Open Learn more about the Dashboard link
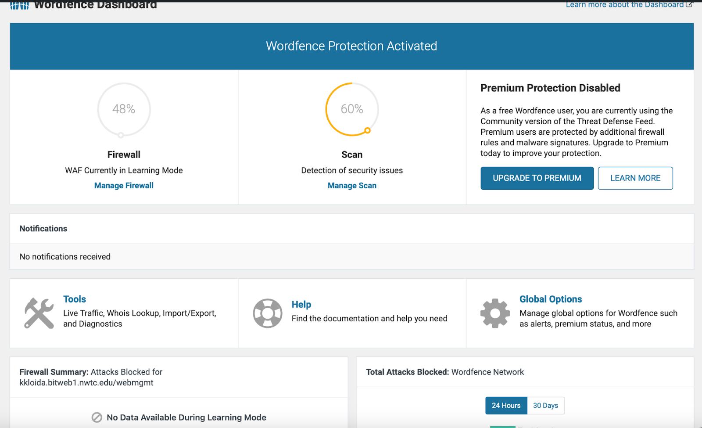 click(x=625, y=5)
